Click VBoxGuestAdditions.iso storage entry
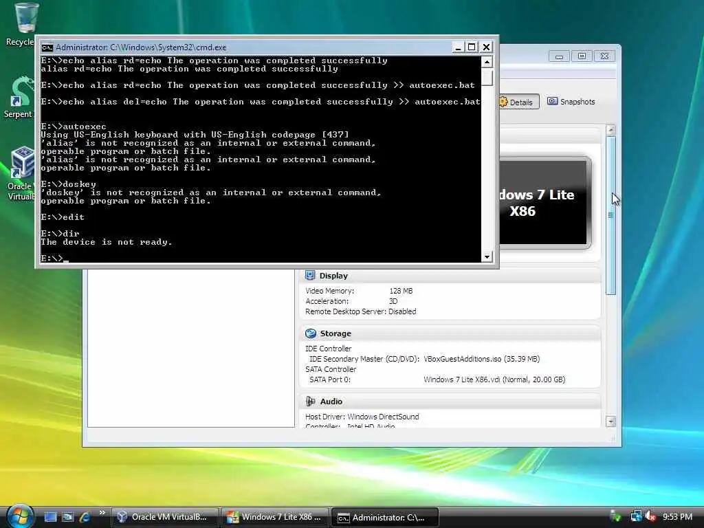 [x=482, y=359]
